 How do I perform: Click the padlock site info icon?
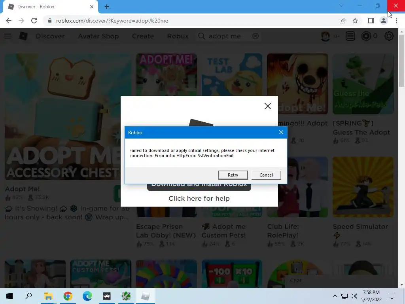50,21
